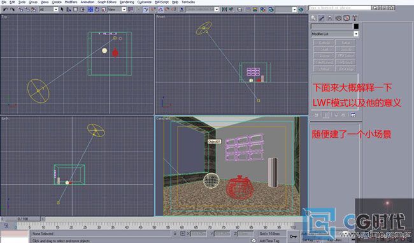Click the Y coordinate field in status bar

click(x=222, y=233)
